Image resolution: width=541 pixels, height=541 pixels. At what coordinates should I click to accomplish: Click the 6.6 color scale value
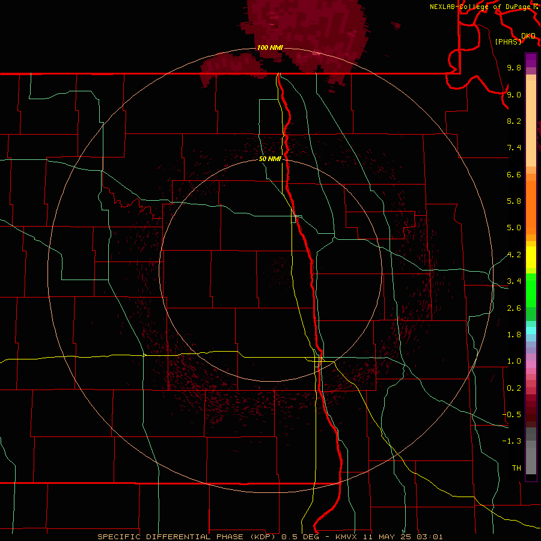(514, 174)
